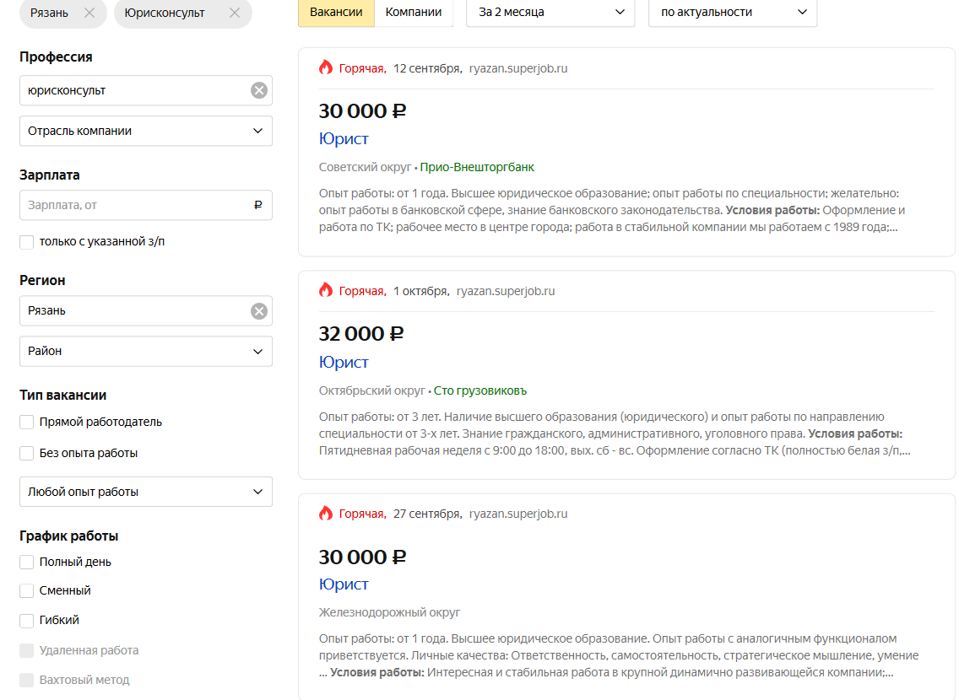This screenshot has height=700, width=959.
Task: Check the Прямой работодатель option
Action: pyautogui.click(x=27, y=422)
